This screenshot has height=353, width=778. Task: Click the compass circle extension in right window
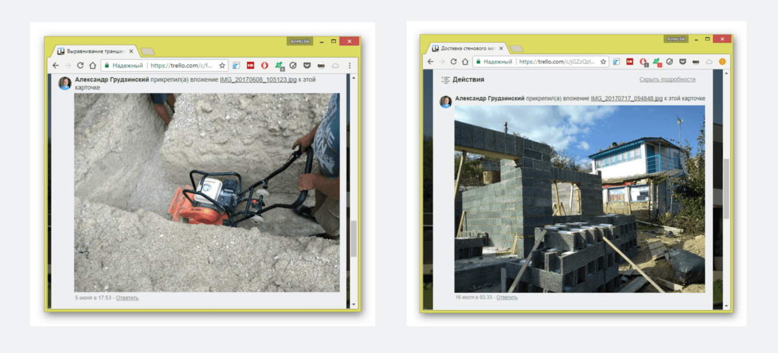pos(669,61)
